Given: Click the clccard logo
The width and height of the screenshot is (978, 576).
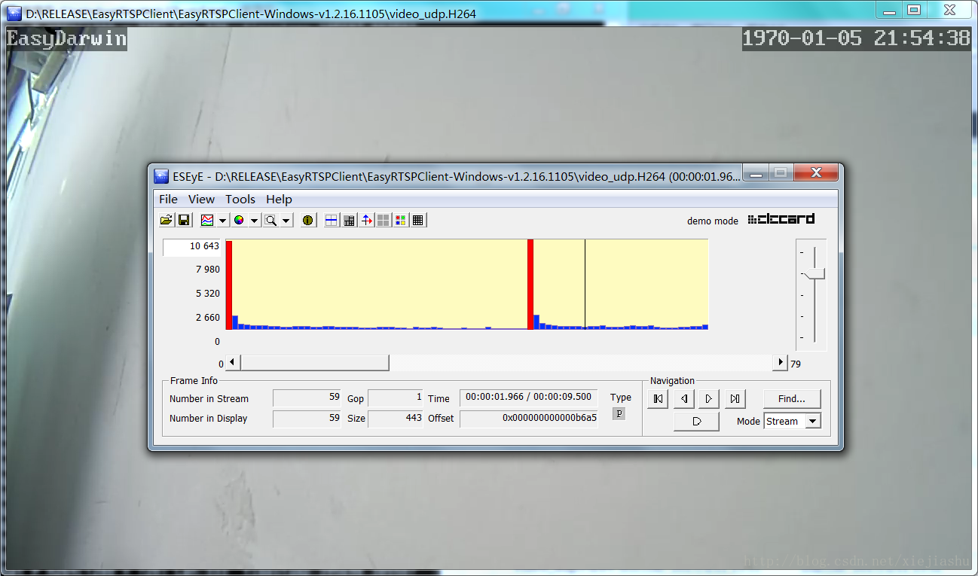Looking at the screenshot, I should pyautogui.click(x=781, y=219).
